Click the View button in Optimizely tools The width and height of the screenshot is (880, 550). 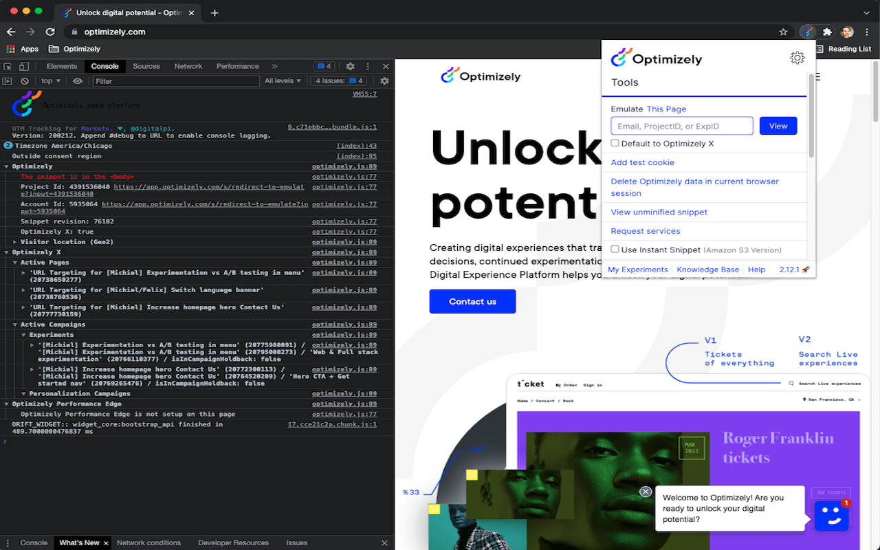[778, 126]
